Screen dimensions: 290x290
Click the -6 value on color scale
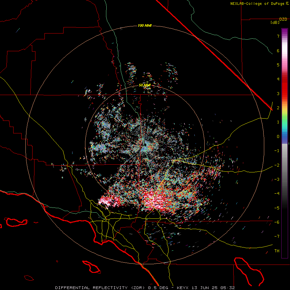click(x=277, y=222)
